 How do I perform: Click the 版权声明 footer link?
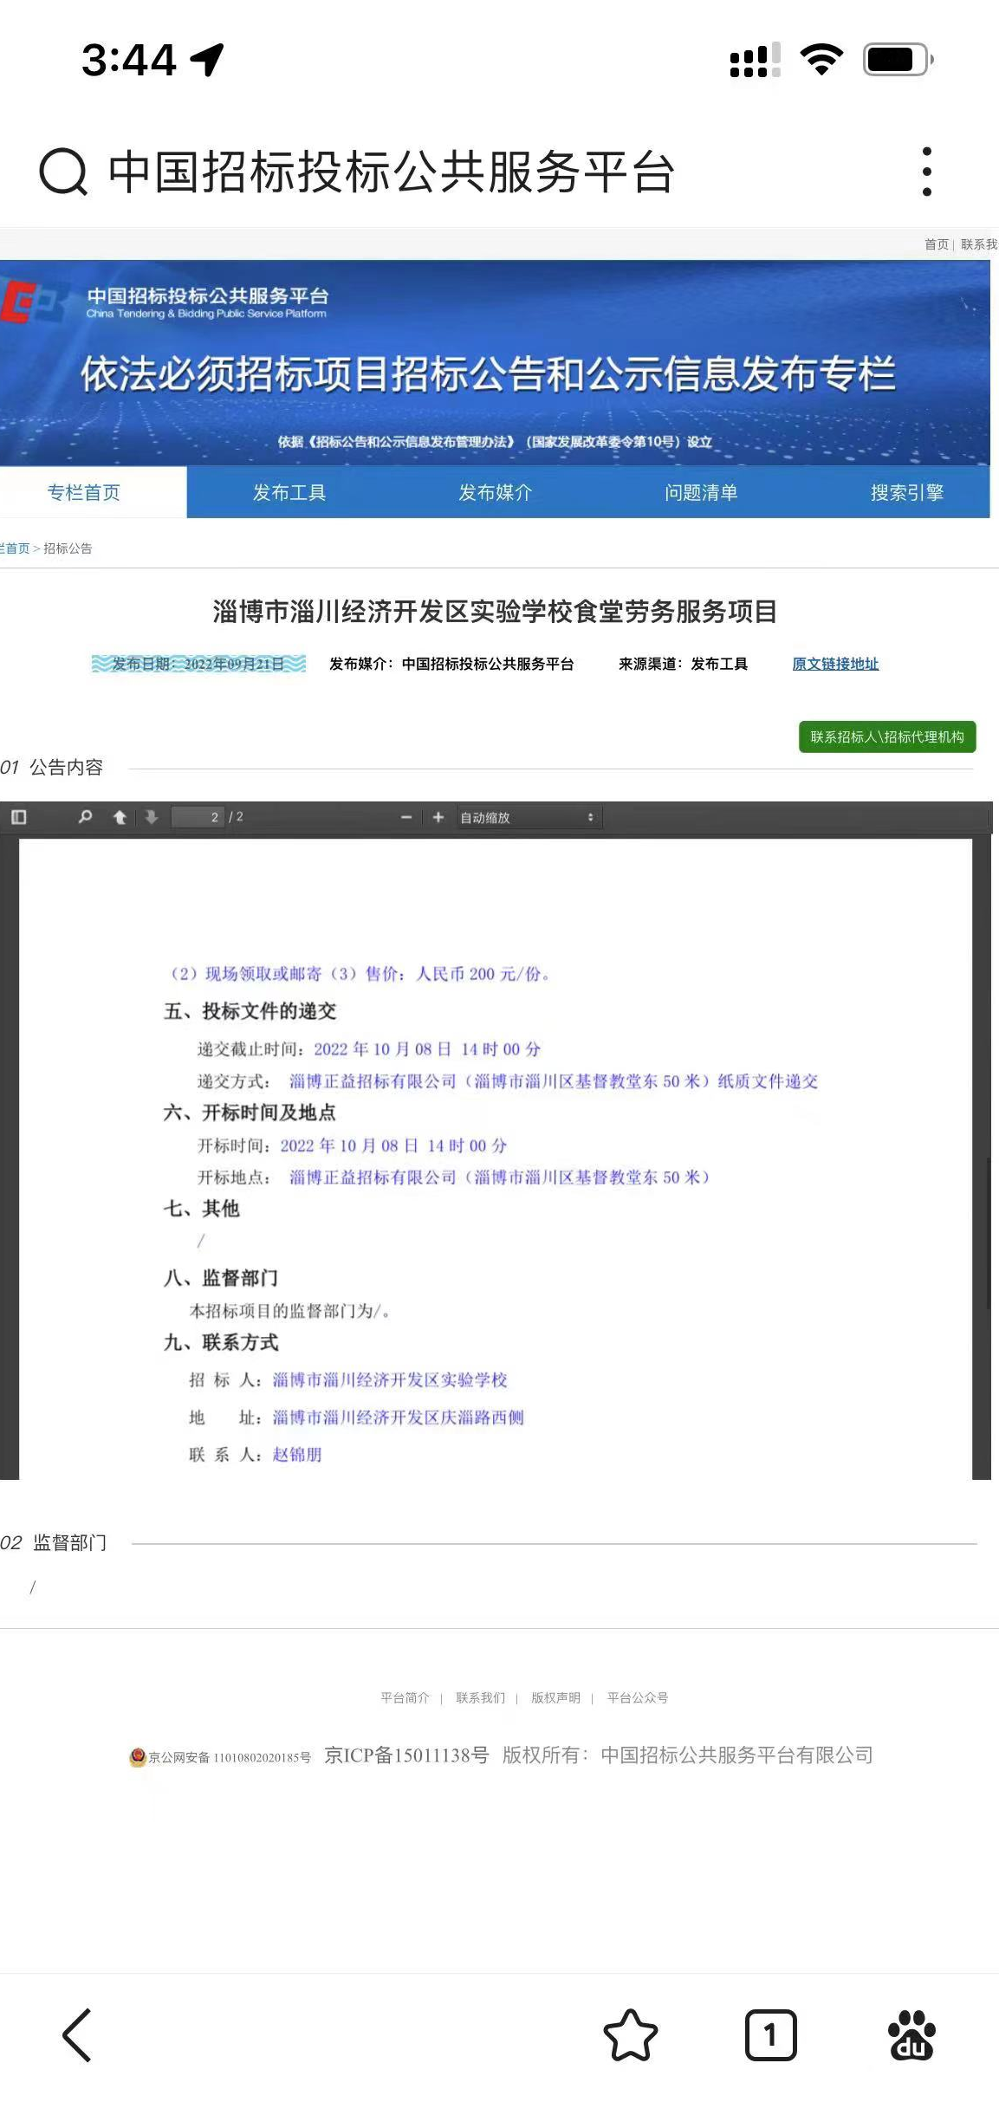pyautogui.click(x=555, y=1697)
